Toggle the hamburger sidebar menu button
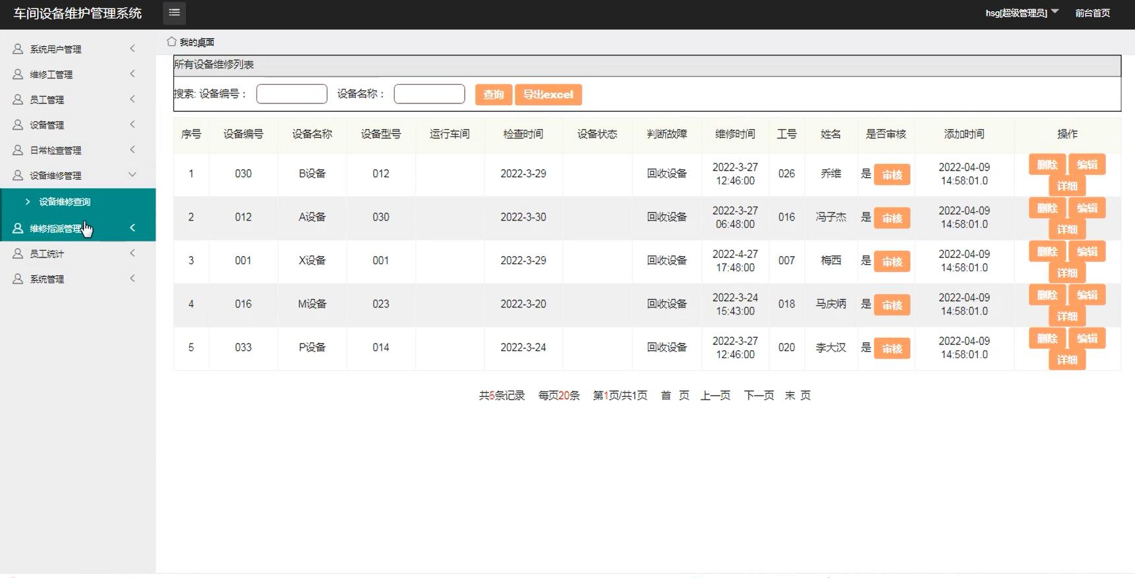This screenshot has height=578, width=1135. [x=174, y=13]
